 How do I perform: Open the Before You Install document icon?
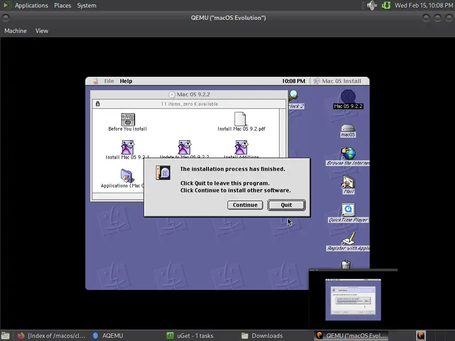pos(128,119)
